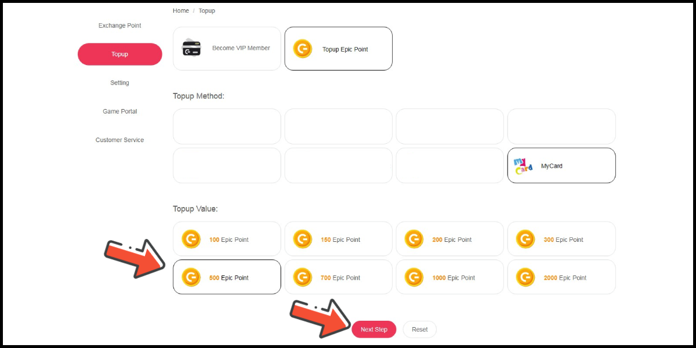Viewport: 696px width, 348px height.
Task: Go to Game Portal in sidebar
Action: tap(119, 111)
